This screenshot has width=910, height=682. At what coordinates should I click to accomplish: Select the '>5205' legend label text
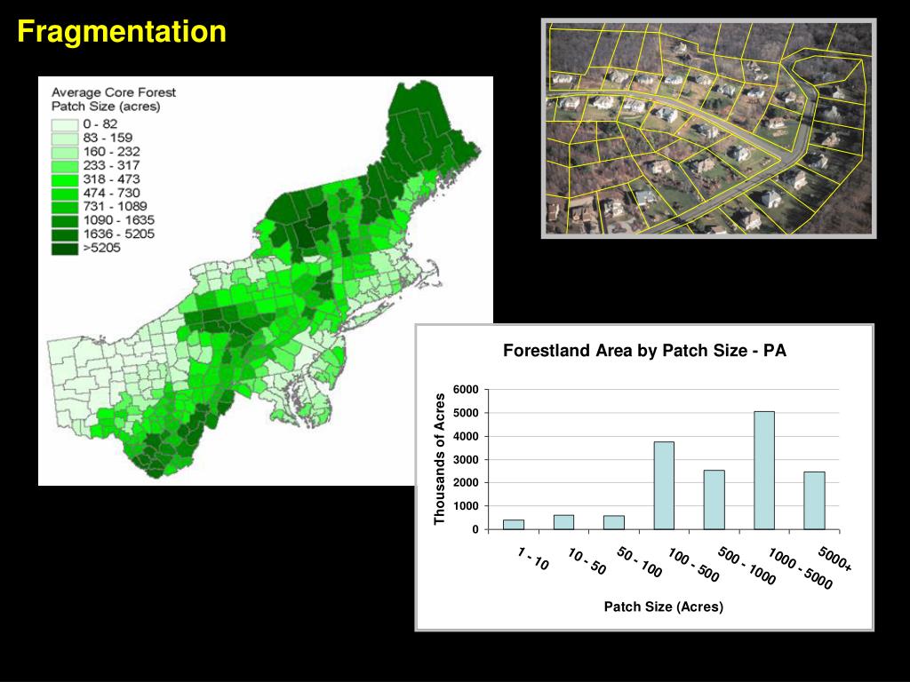[101, 249]
